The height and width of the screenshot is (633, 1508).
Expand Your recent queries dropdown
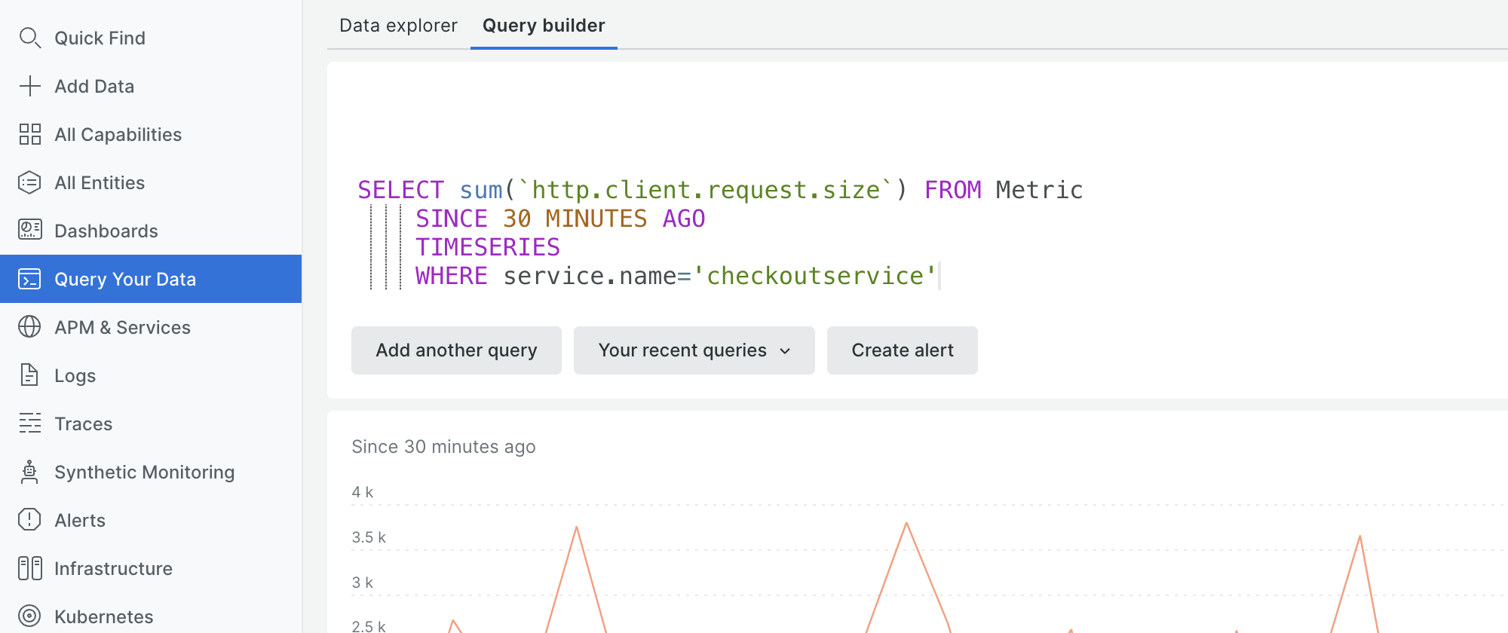coord(694,350)
